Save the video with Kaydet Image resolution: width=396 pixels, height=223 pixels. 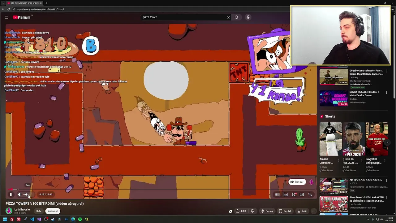285,211
